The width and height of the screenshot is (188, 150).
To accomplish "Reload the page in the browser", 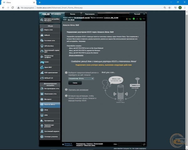I will tap(13, 7).
